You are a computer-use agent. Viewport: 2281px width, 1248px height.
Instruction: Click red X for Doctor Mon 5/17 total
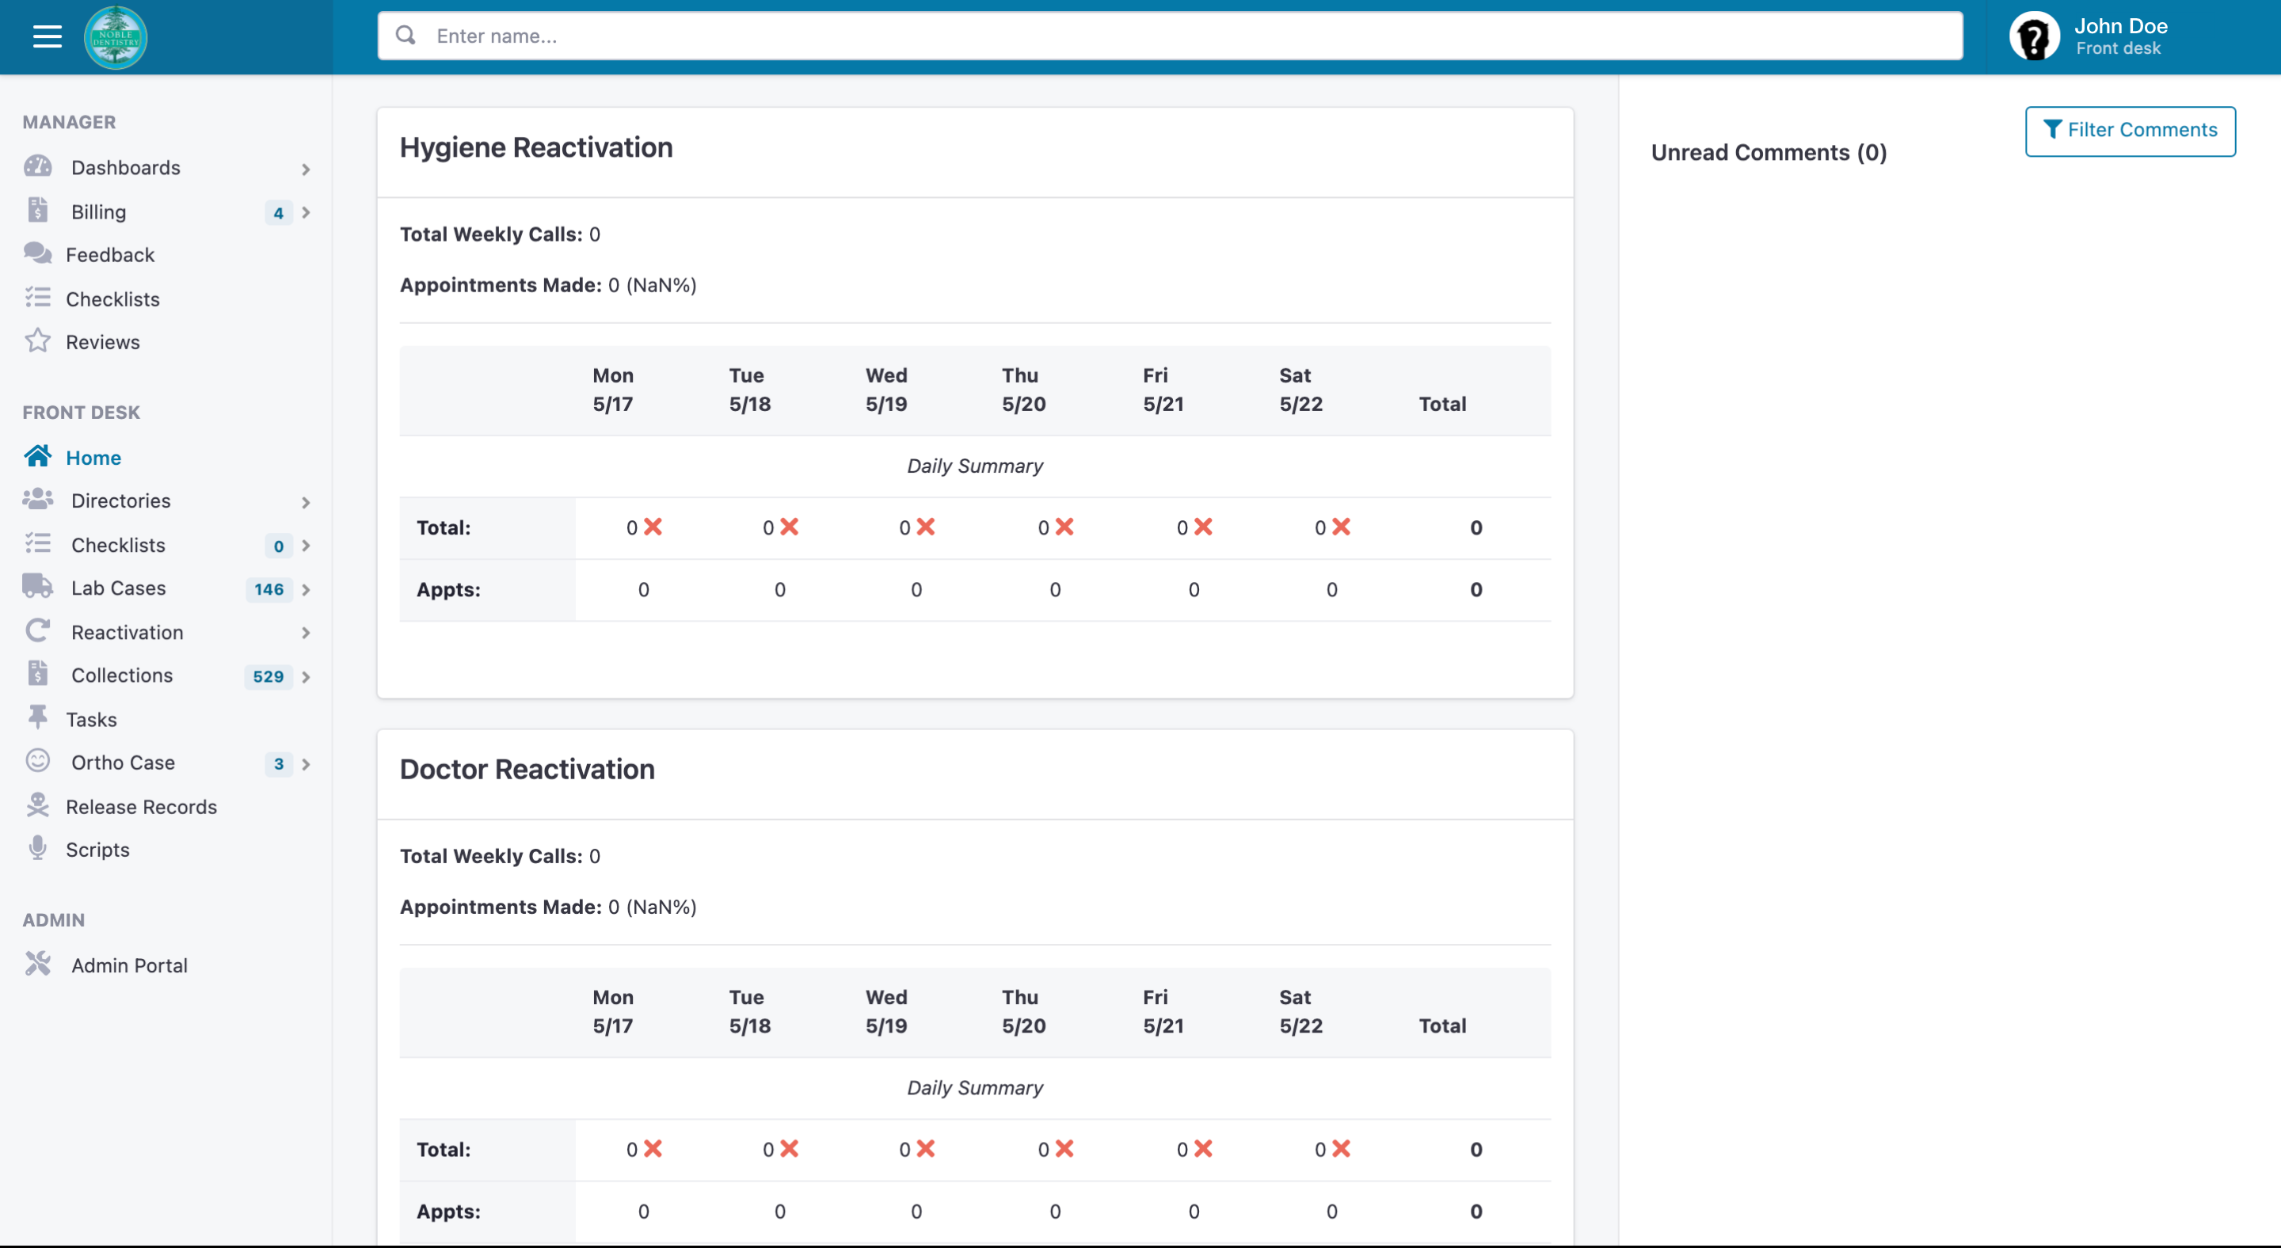(x=653, y=1149)
